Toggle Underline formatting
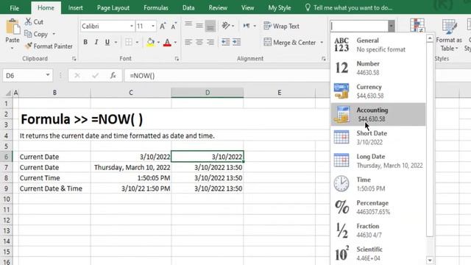The image size is (471, 265). click(107, 42)
